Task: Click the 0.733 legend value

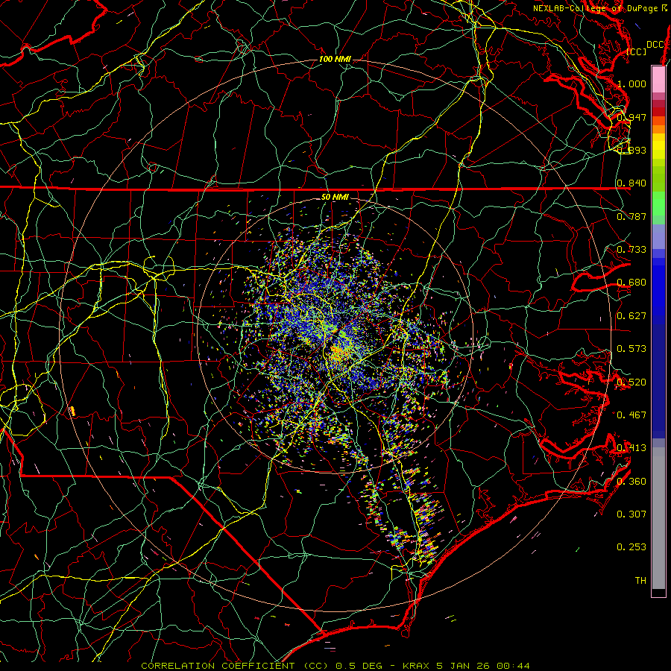Action: tap(631, 250)
